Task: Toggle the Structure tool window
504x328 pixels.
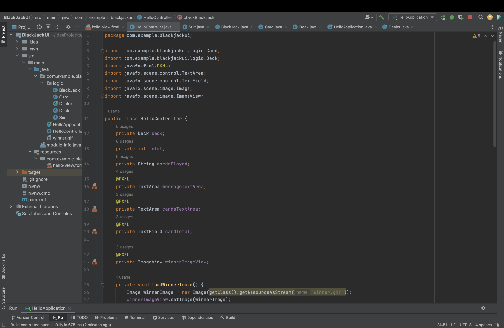Action: 3,298
